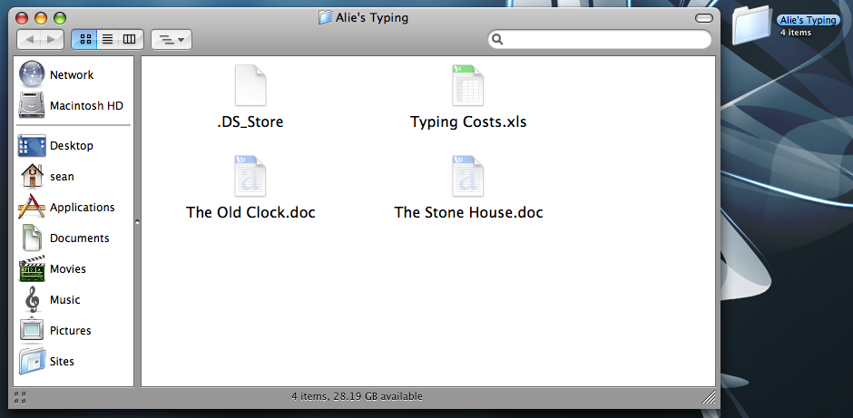Click The Old Clock.doc file name
The width and height of the screenshot is (853, 418).
250,212
